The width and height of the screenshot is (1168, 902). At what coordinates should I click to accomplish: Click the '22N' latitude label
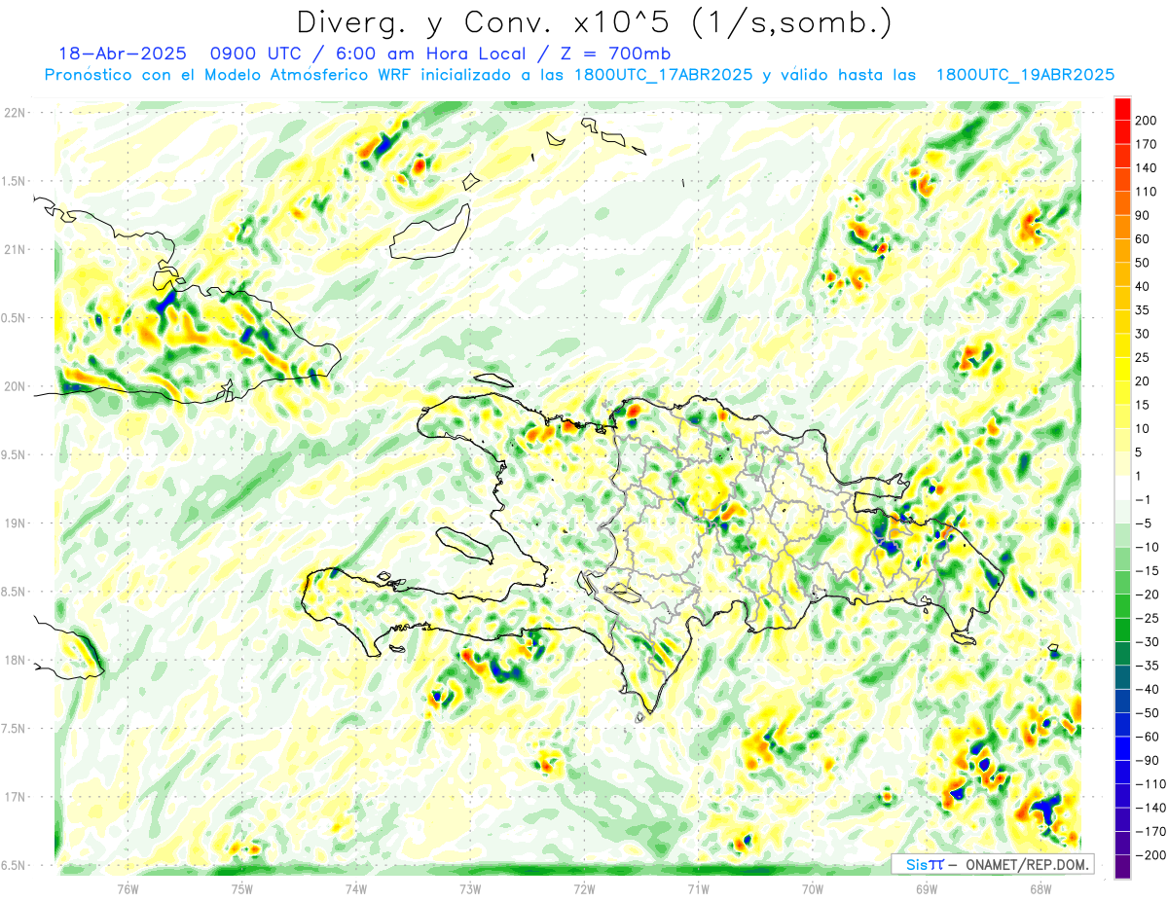[16, 113]
